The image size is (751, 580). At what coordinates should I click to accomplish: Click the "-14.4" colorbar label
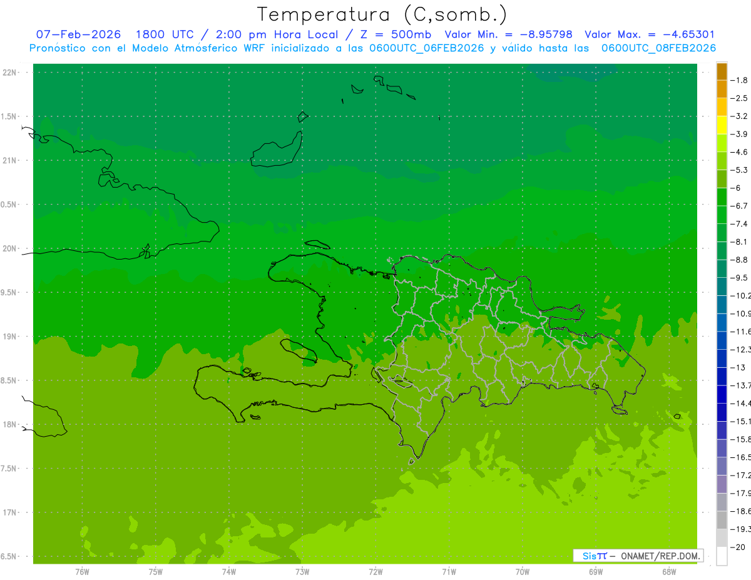click(x=740, y=403)
